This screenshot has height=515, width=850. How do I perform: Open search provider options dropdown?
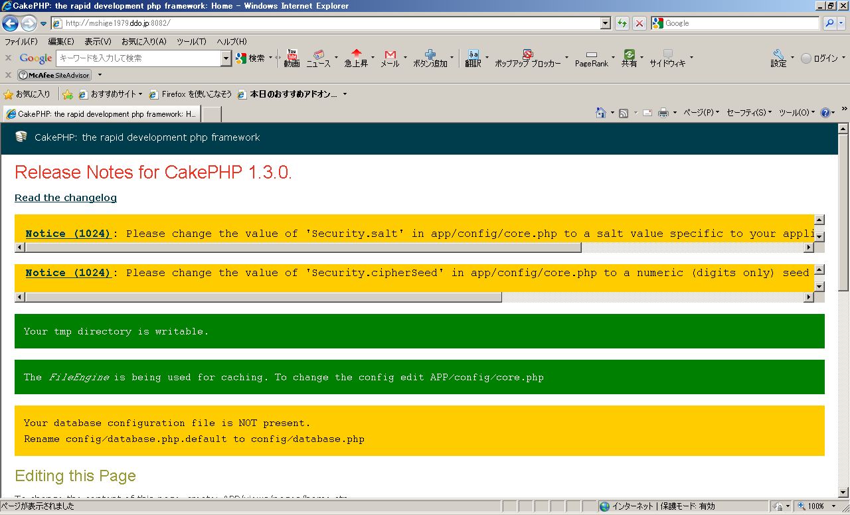[x=842, y=23]
